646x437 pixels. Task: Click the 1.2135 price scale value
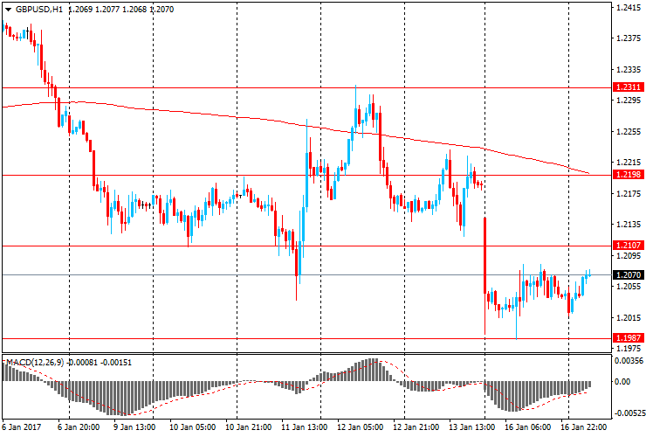point(629,225)
